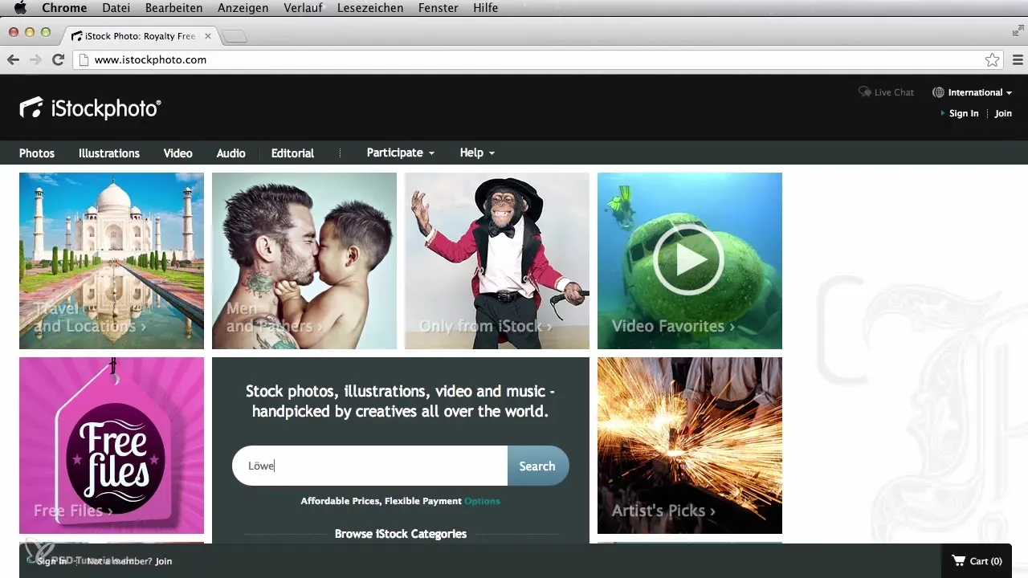Screen dimensions: 1028x578
Task: Expand the Participate dropdown menu
Action: 400,153
